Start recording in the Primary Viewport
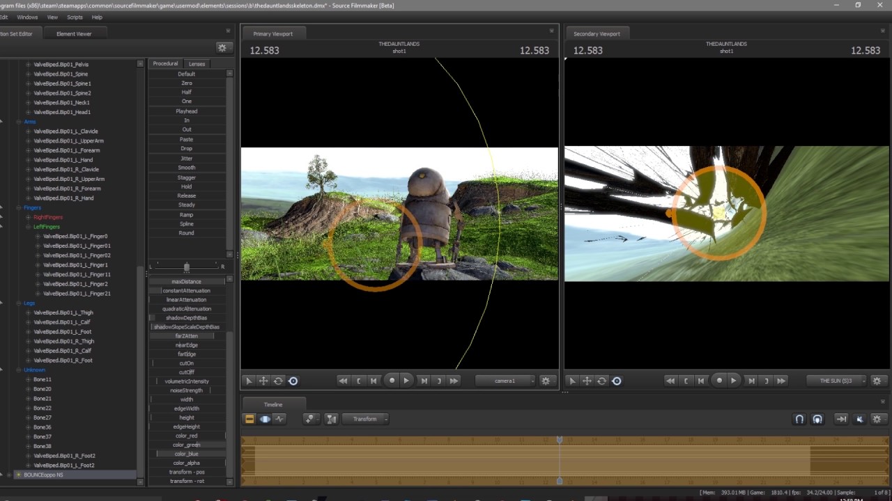892x501 pixels. pos(392,381)
